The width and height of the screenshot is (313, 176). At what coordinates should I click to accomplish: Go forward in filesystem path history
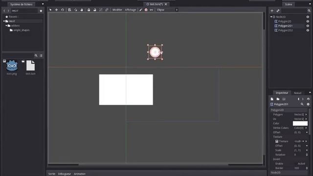click(8, 11)
